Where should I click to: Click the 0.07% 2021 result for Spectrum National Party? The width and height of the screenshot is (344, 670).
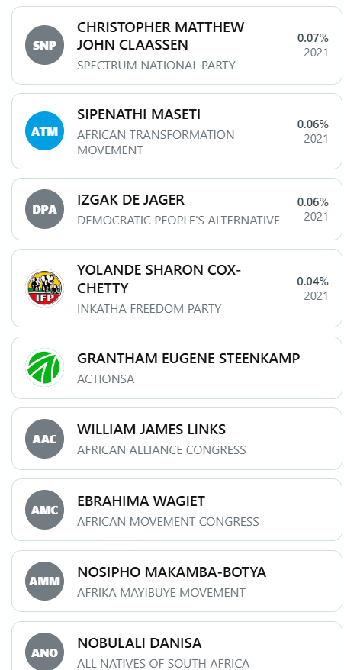click(x=313, y=45)
